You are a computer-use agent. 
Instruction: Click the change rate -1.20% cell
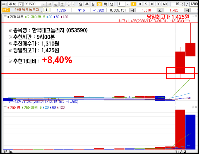[x=99, y=10]
